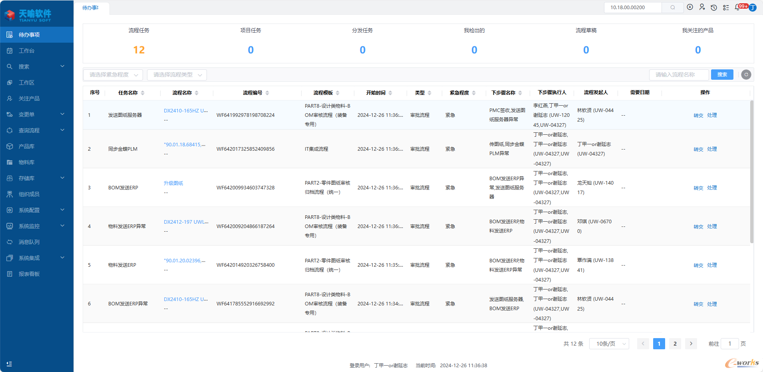Click the 产品库 cube icon
This screenshot has height=372, width=763.
click(10, 146)
